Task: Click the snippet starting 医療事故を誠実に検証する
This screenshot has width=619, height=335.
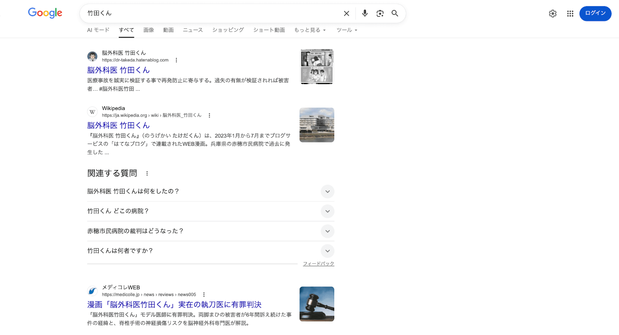Action: click(x=188, y=85)
